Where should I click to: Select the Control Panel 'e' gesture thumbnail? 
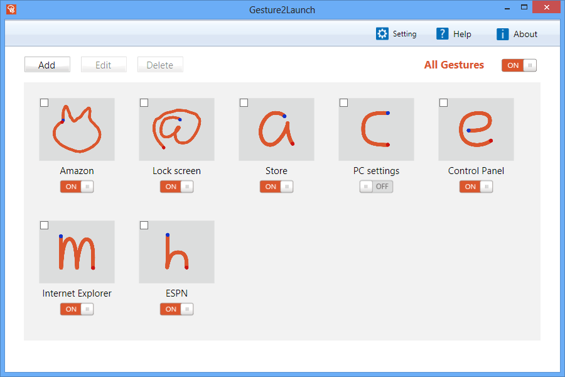[476, 129]
